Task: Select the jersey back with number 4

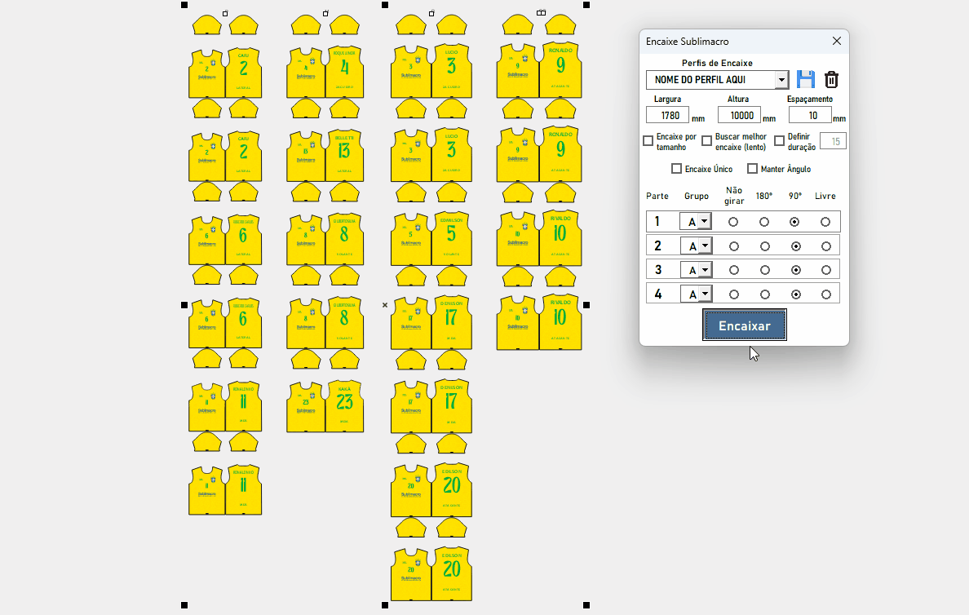Action: point(345,71)
